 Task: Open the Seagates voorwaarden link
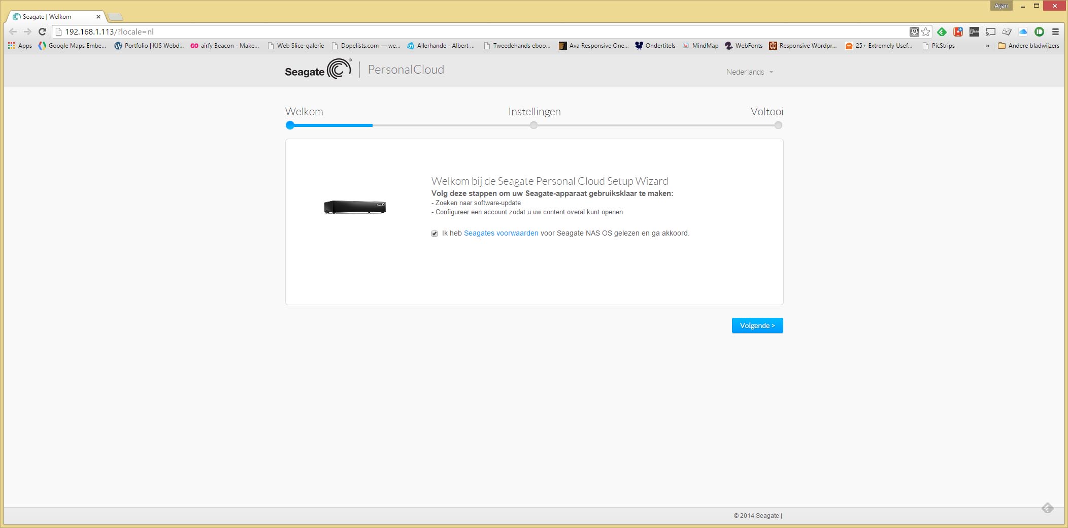(x=501, y=233)
